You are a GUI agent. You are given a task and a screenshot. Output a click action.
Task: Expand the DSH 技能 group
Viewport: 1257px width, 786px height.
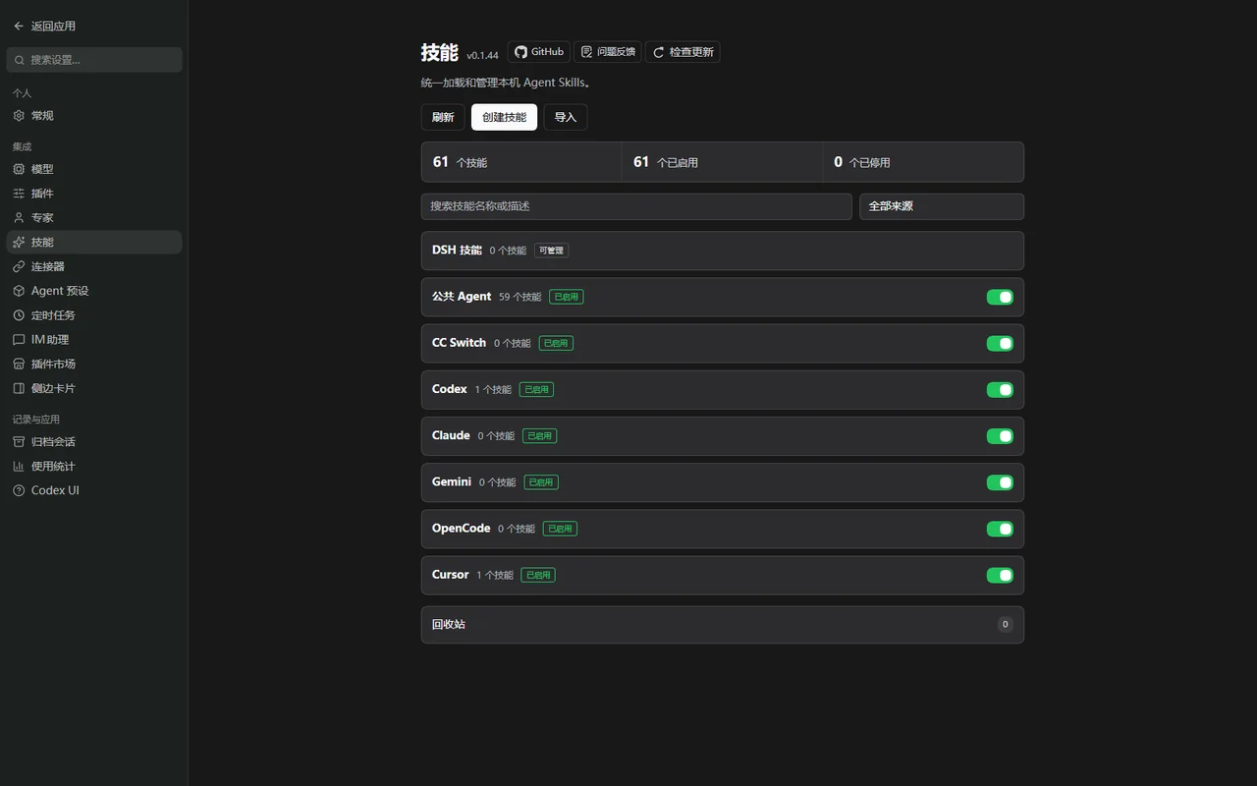click(723, 251)
